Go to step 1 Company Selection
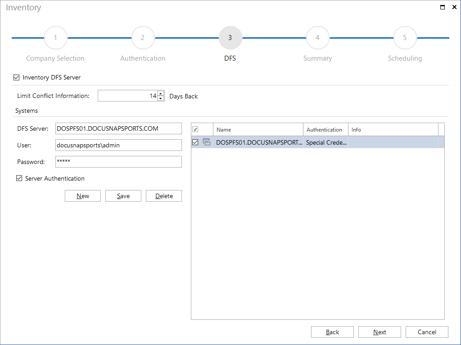The height and width of the screenshot is (345, 461). (55, 38)
